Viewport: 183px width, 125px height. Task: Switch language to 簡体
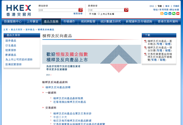pyautogui.click(x=167, y=6)
